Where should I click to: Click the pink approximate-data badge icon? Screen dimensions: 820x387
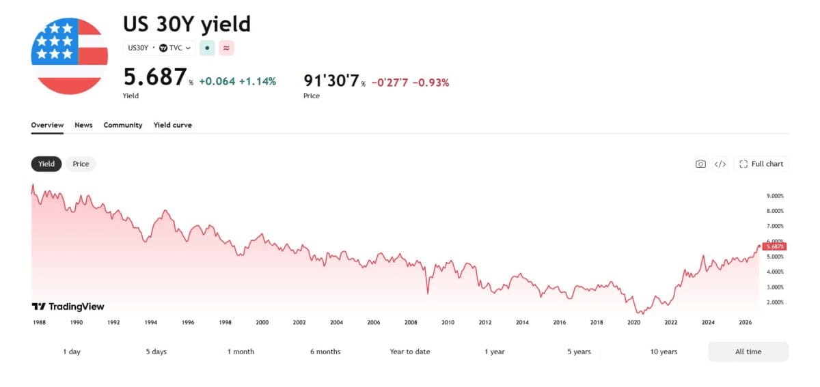click(x=227, y=48)
